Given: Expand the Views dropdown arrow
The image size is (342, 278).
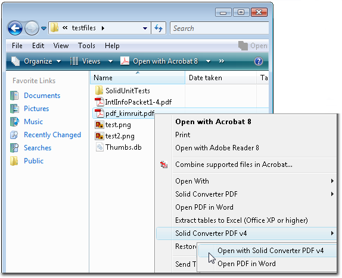Looking at the screenshot, I should (111, 61).
